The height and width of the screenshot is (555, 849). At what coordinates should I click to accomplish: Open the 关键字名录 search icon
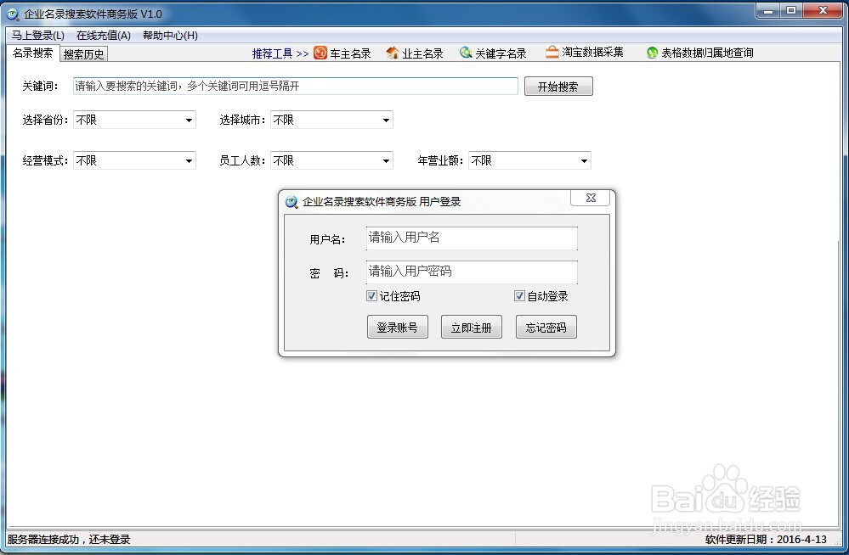point(466,53)
